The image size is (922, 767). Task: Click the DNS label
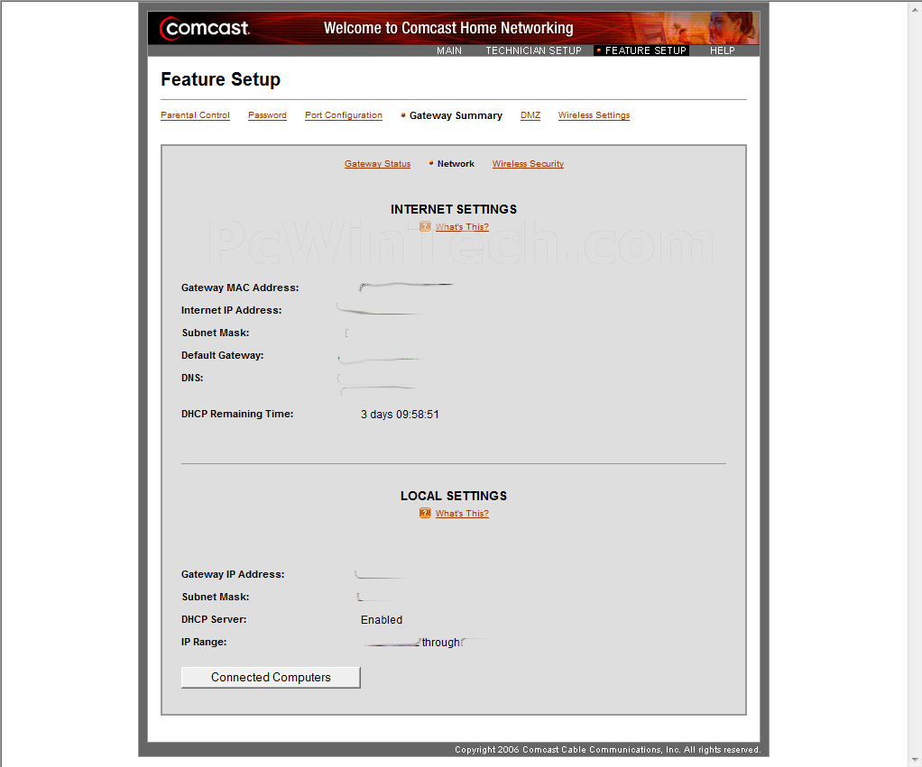coord(192,378)
